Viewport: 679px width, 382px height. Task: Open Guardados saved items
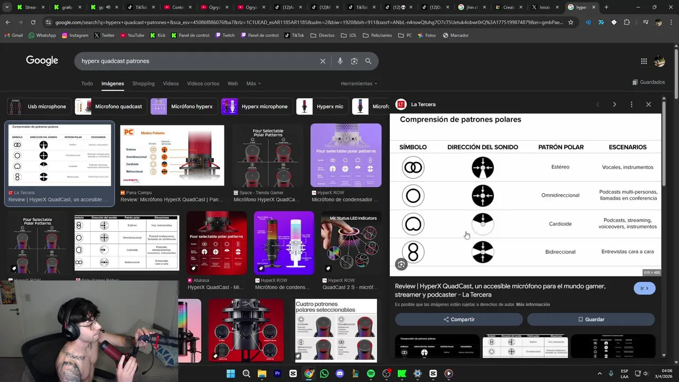coord(648,82)
